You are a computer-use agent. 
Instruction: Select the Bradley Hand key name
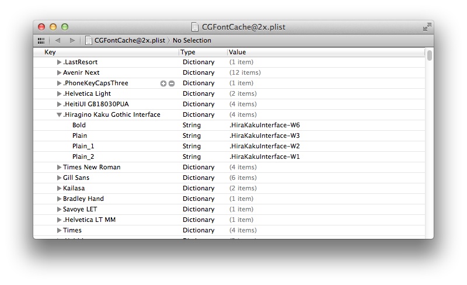pyautogui.click(x=83, y=199)
